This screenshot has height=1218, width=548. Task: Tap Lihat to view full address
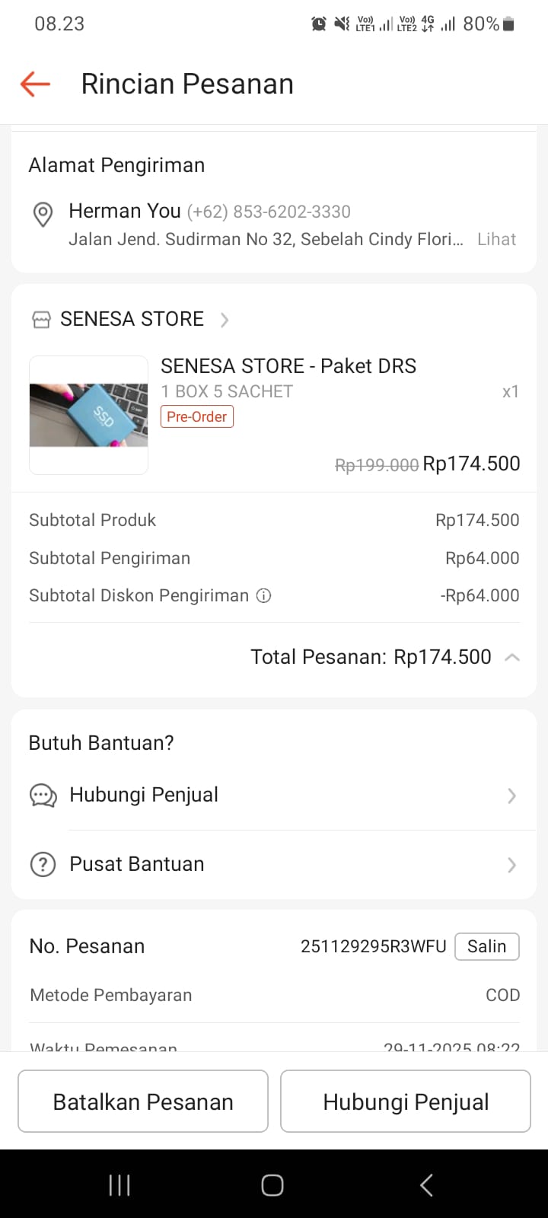pyautogui.click(x=496, y=239)
